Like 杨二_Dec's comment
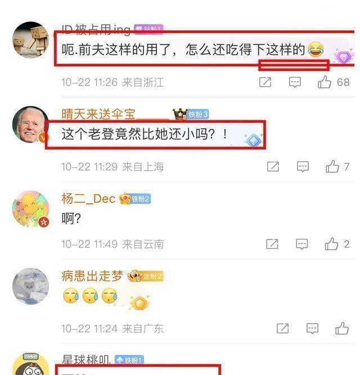Screen dimensions: 360x375 coord(331,244)
